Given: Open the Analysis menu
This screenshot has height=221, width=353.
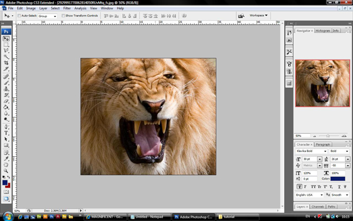Looking at the screenshot, I should pos(81,8).
